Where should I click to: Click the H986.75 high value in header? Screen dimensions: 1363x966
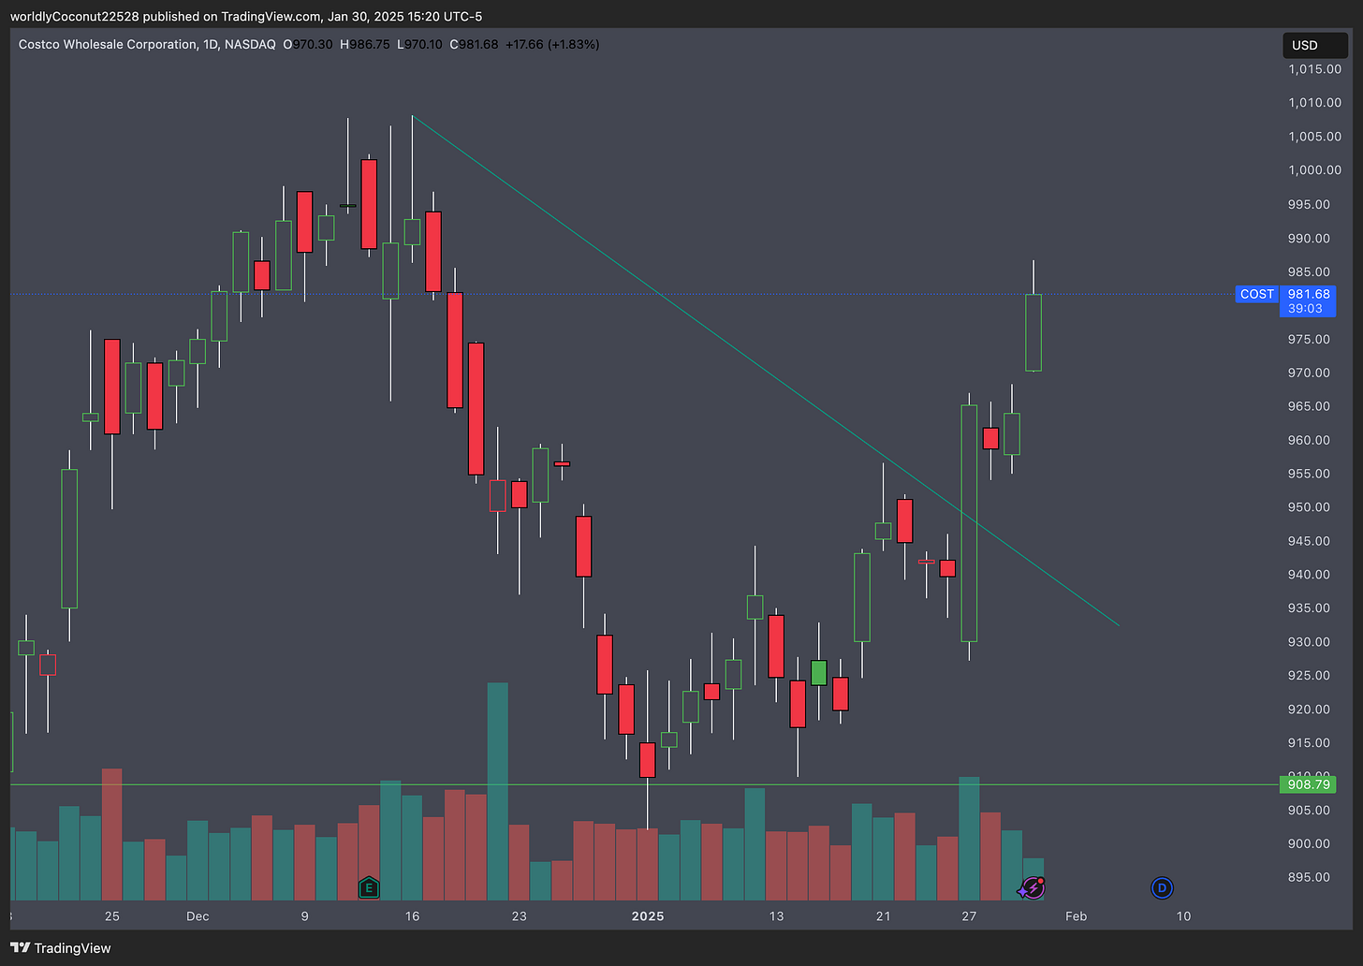[365, 44]
